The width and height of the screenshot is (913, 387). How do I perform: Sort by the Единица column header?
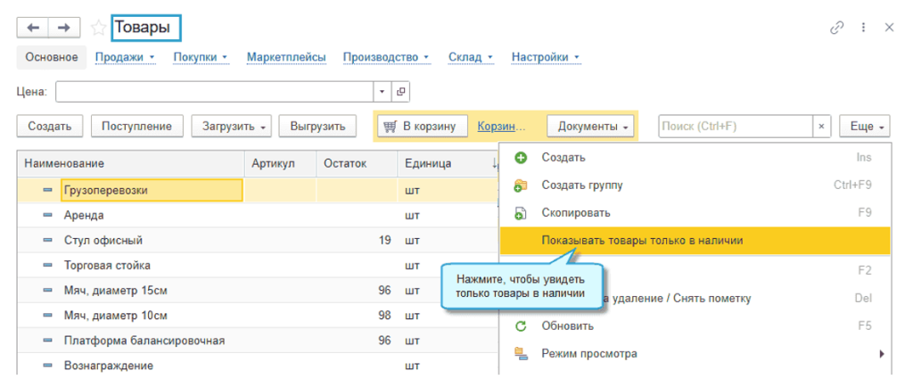[448, 163]
